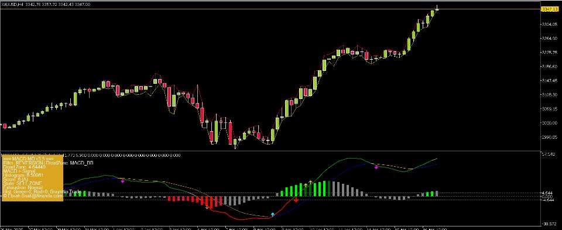562x230 pixels.
Task: Click the Histogram: 6.50961 readout
Action: pos(23,175)
